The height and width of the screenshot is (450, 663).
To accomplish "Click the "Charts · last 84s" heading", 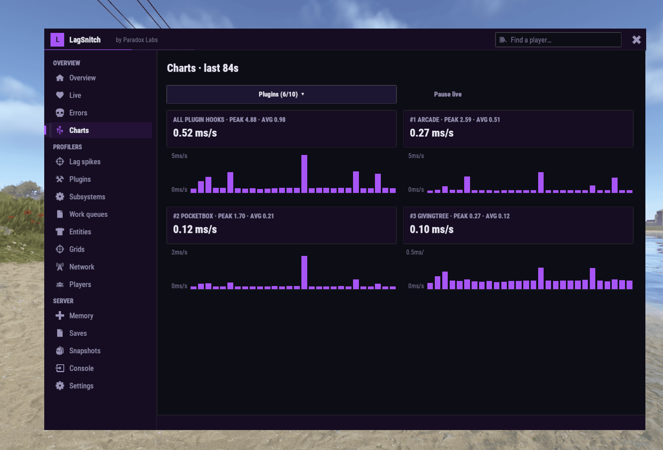I will 203,68.
